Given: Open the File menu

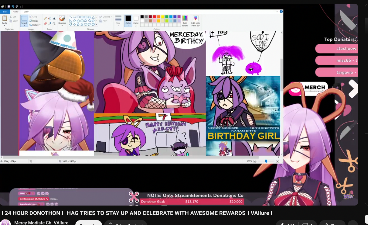Looking at the screenshot, I should [5, 12].
